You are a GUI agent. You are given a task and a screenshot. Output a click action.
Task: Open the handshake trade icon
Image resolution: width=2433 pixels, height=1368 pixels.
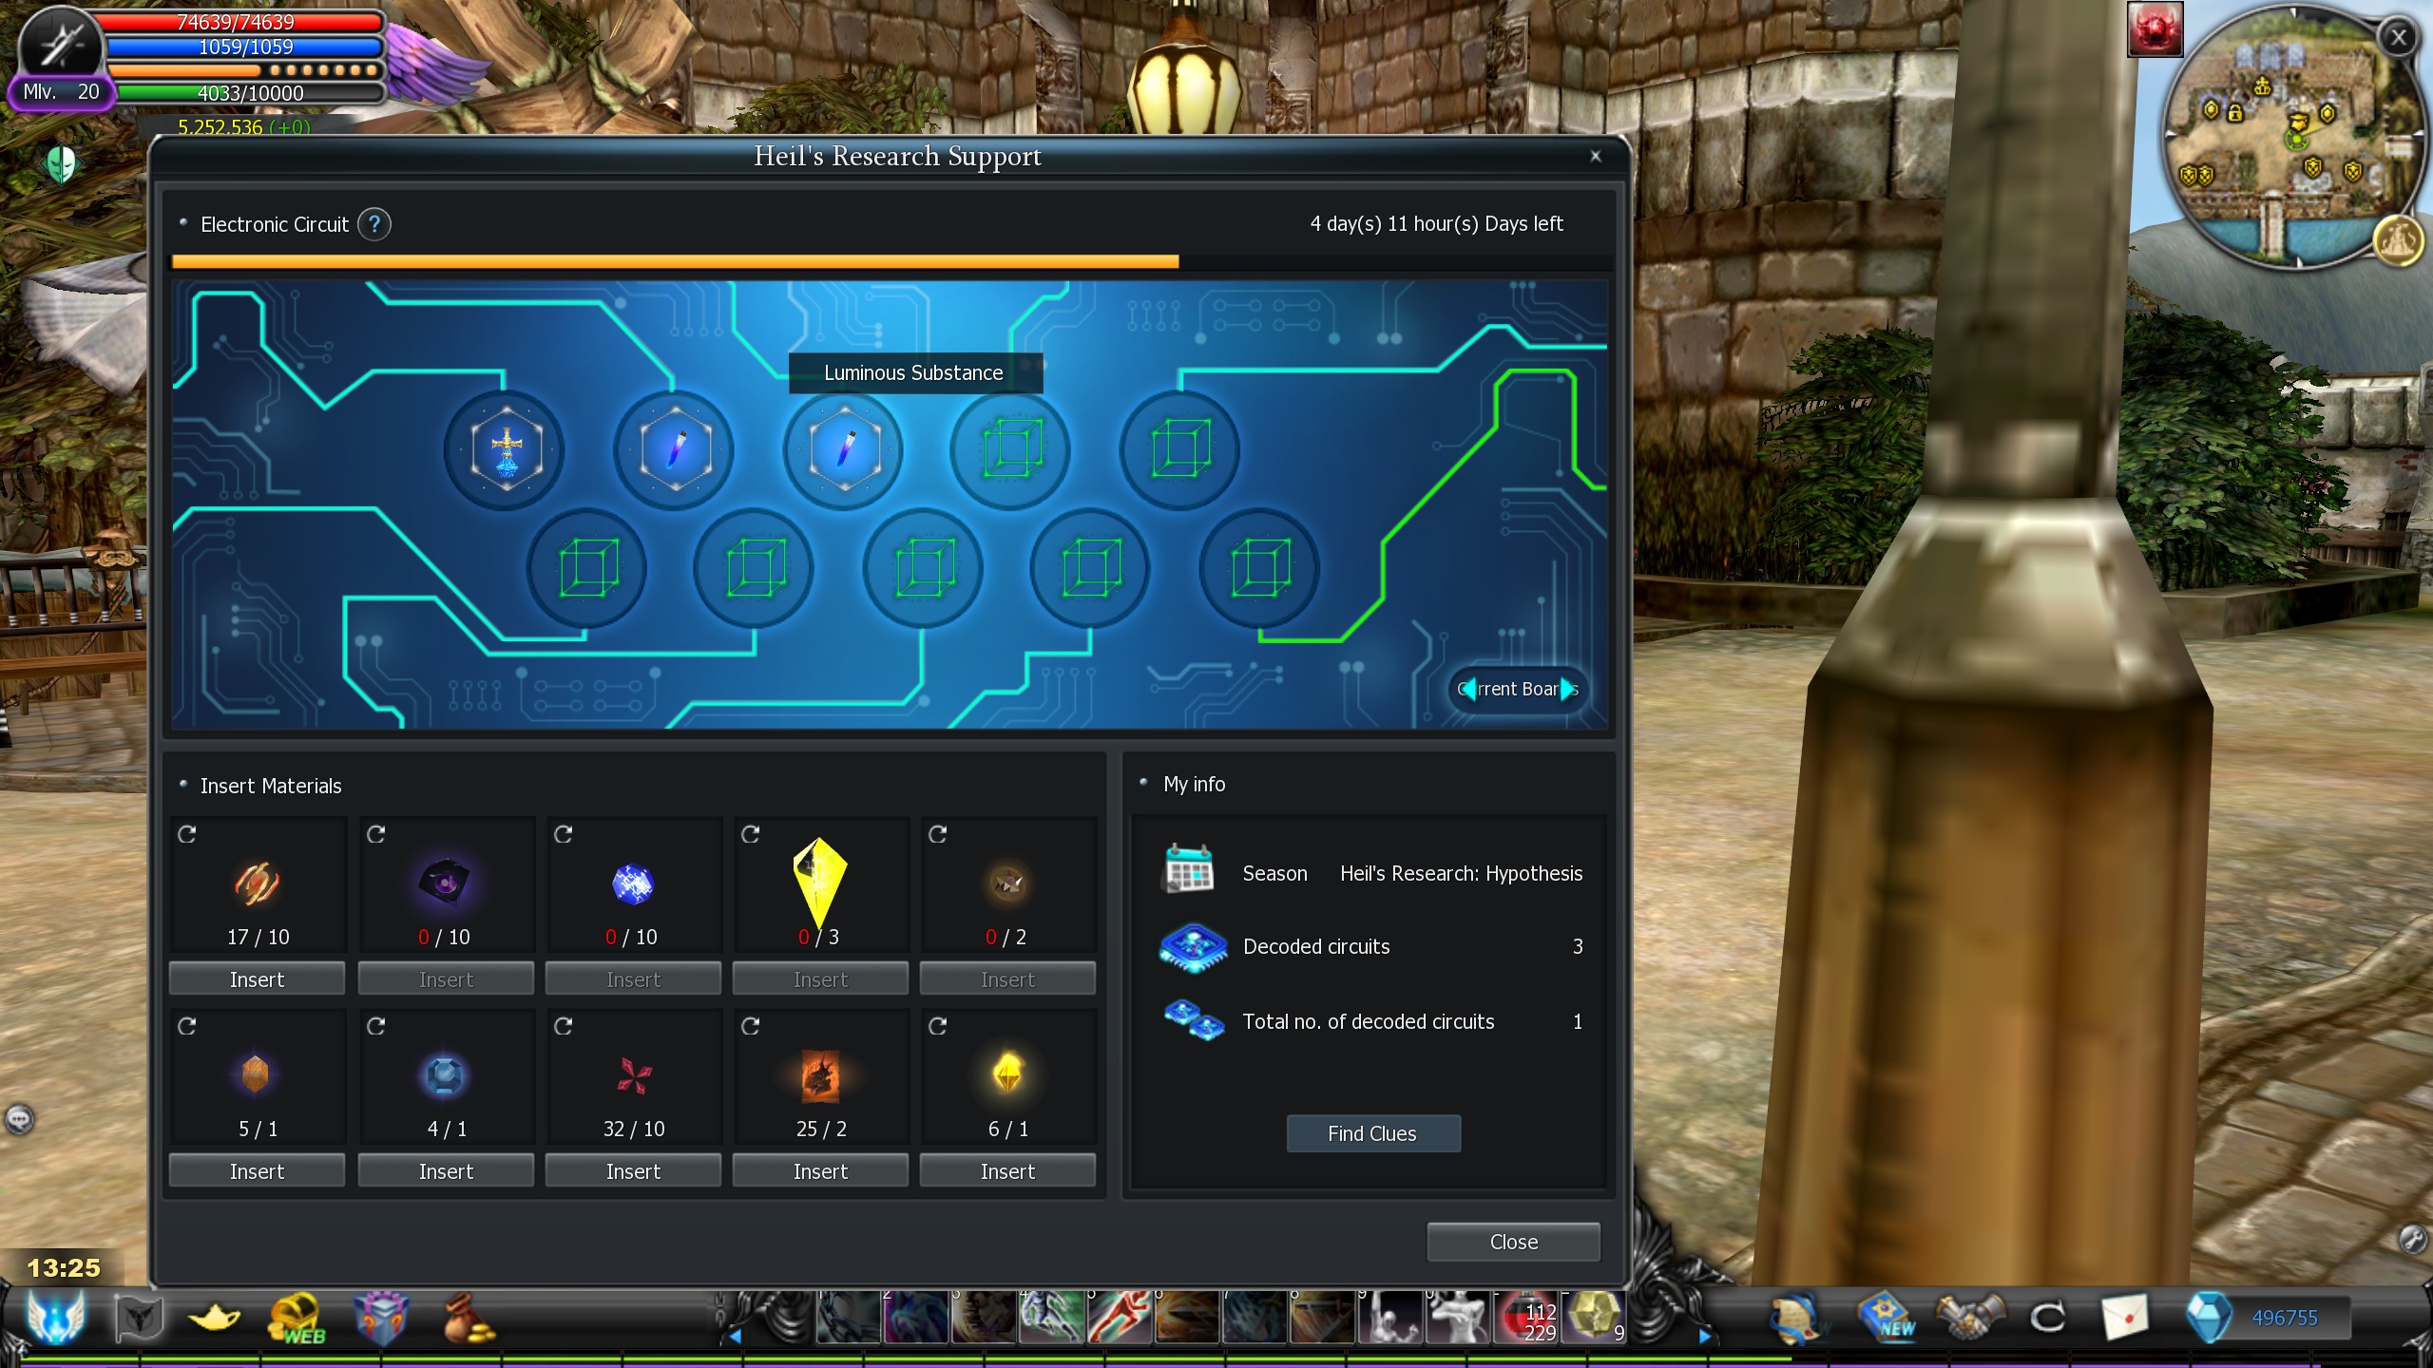pos(1971,1319)
